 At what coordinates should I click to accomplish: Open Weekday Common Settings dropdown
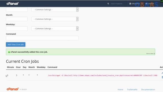click(55, 28)
